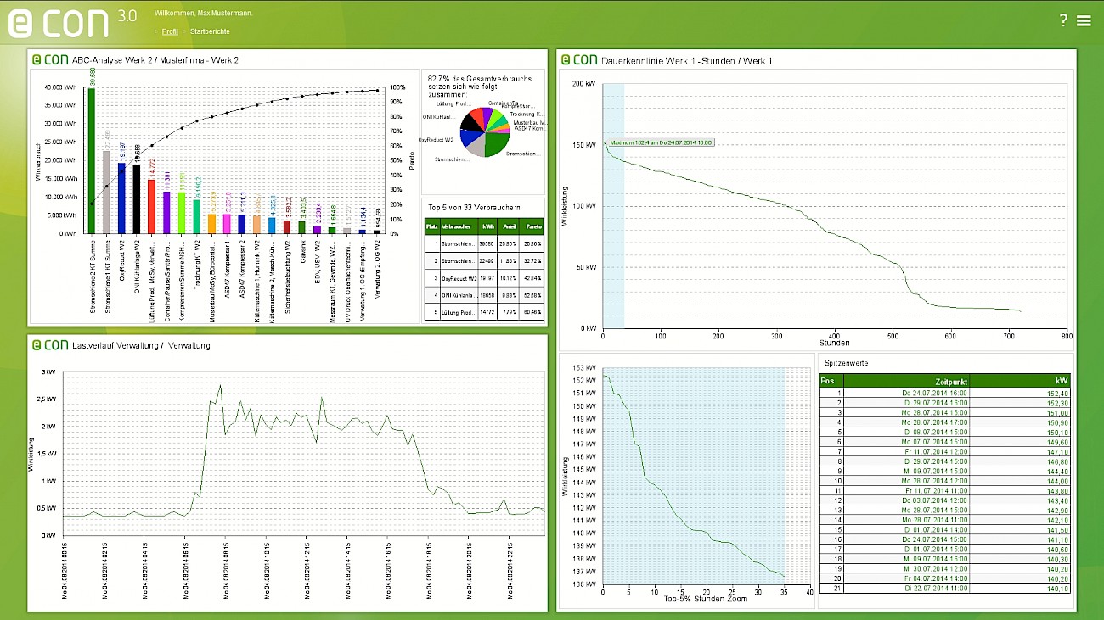The width and height of the screenshot is (1104, 620).
Task: Open the Profil link
Action: [x=170, y=31]
